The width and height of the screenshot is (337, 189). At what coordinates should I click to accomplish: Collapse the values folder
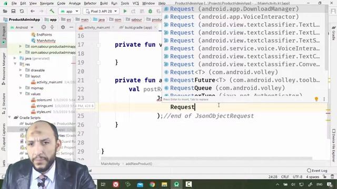[x=21, y=94]
